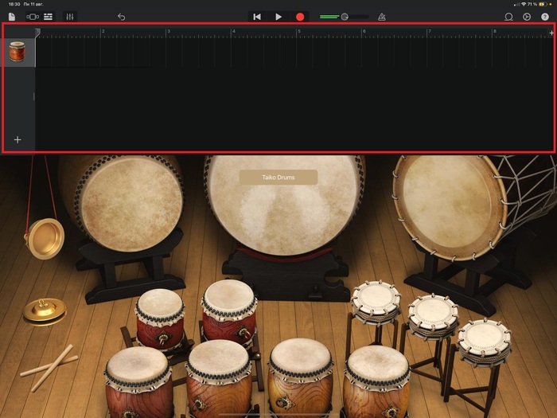
Task: Open the Taiko Drums preset name button
Action: click(278, 177)
